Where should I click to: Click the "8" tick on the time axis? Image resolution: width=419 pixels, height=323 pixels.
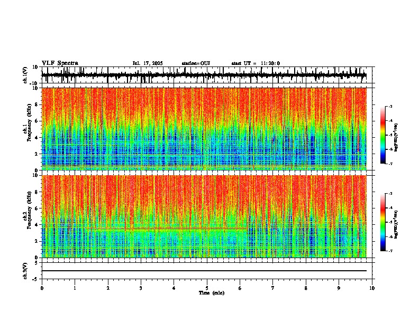306,288
